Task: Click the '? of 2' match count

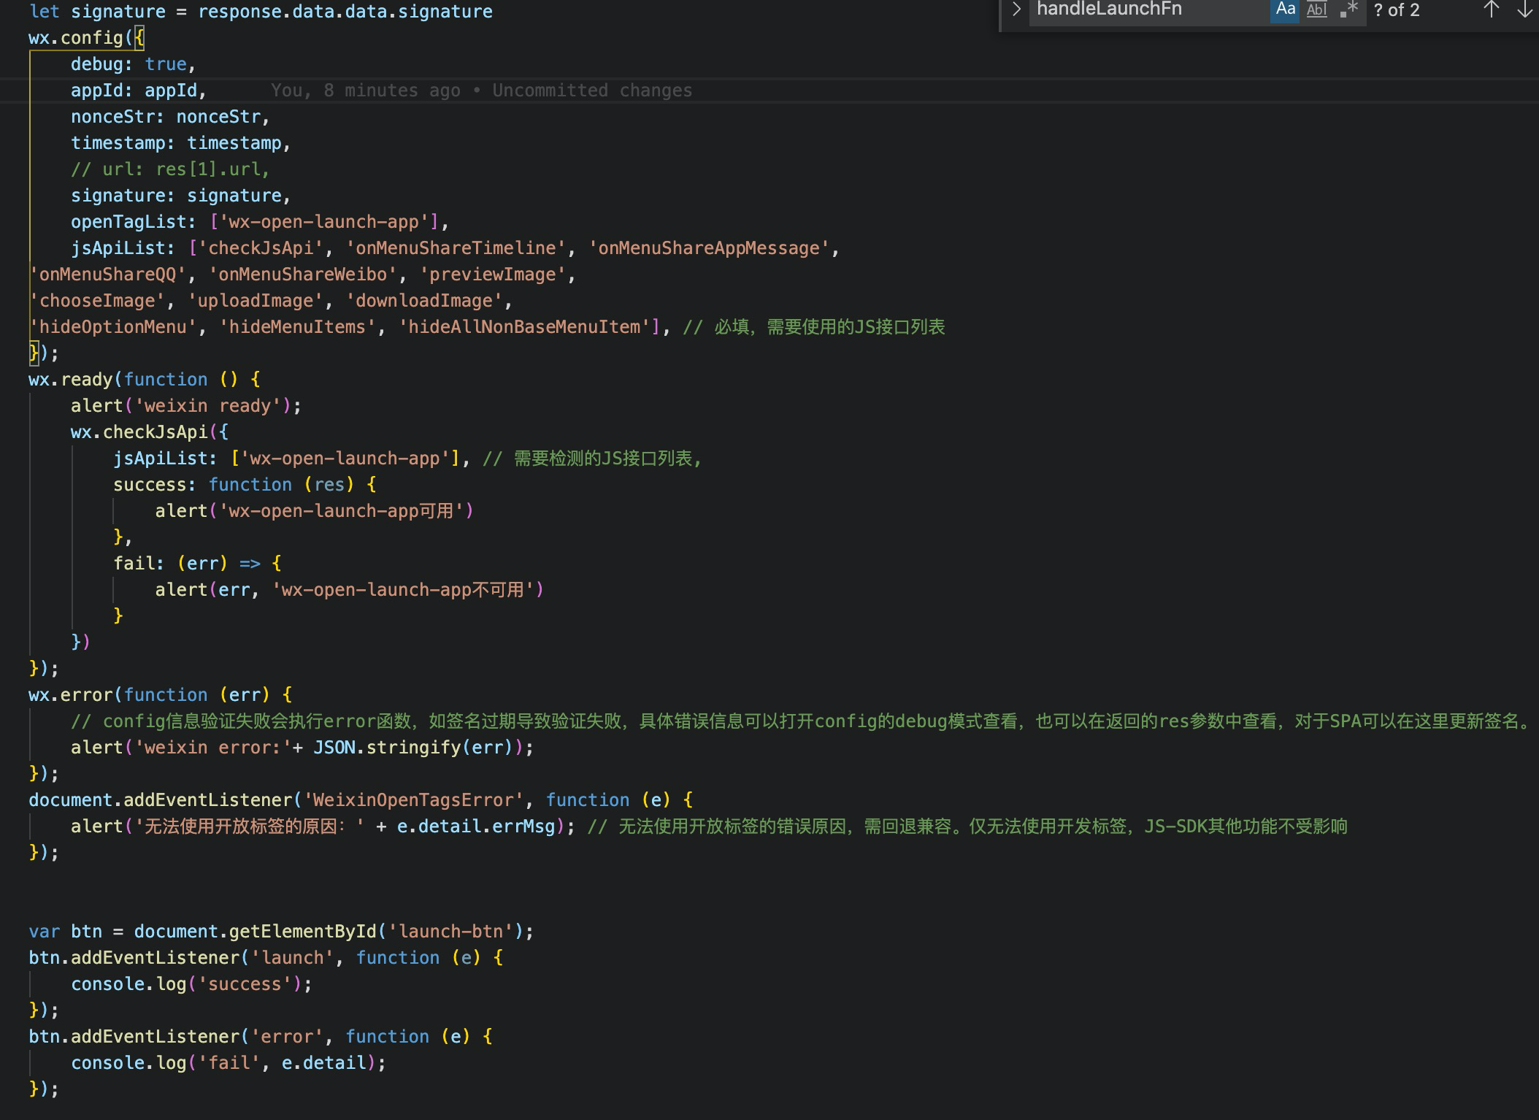Action: pos(1396,10)
